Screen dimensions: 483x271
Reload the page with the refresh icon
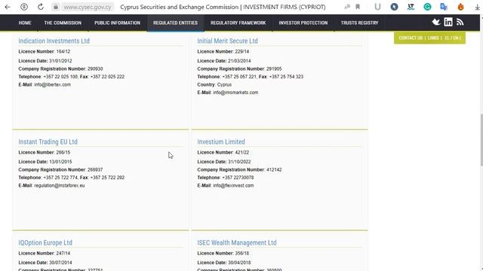point(41,7)
